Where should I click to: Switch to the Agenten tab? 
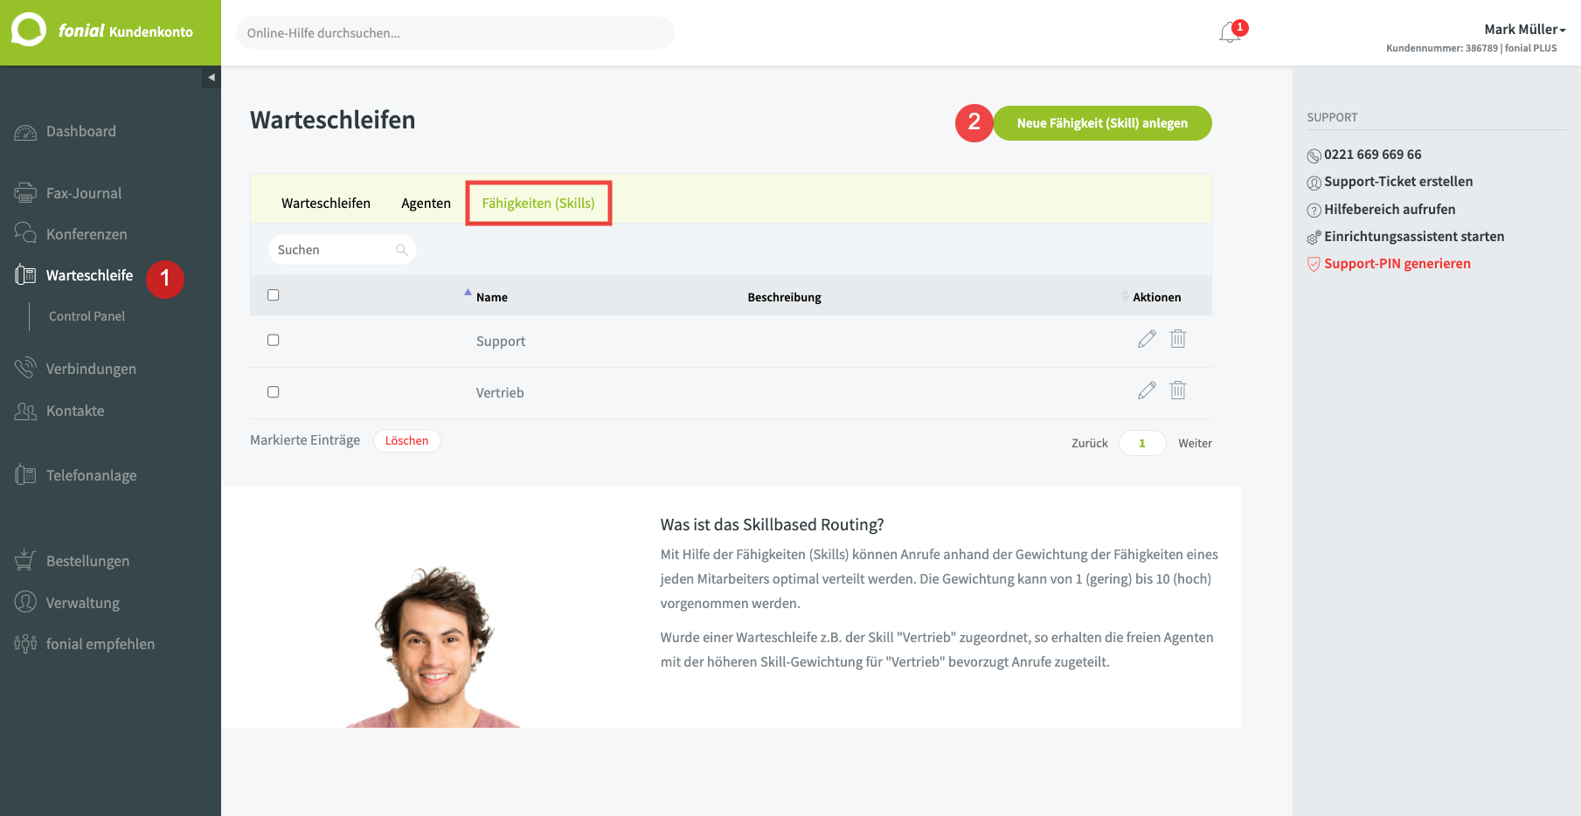[x=426, y=204]
